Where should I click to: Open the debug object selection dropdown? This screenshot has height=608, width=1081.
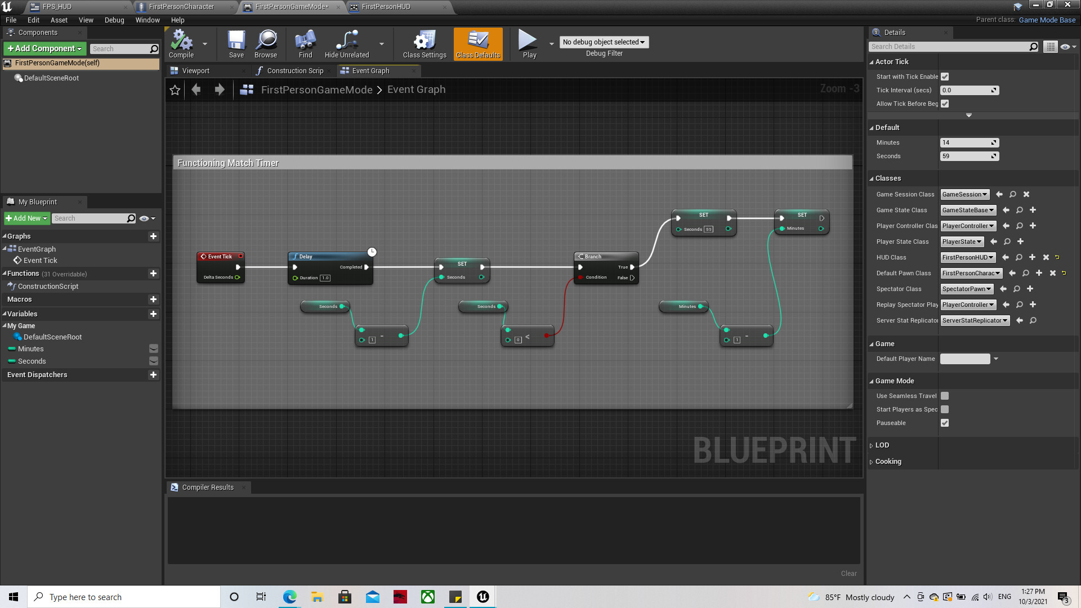604,42
